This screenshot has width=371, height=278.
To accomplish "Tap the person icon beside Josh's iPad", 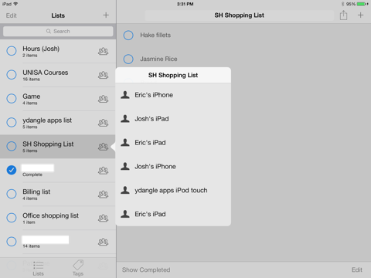I will point(125,118).
